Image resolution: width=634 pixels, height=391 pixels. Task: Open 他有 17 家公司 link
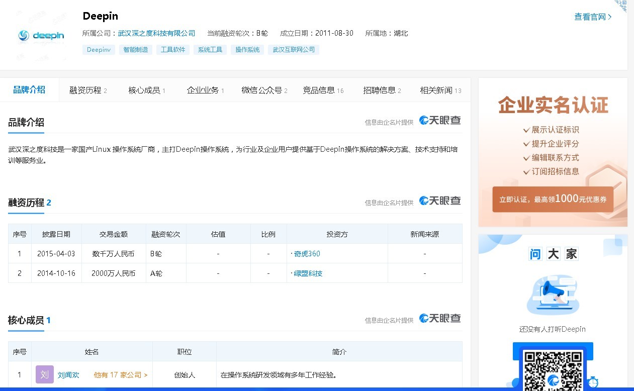[x=121, y=375]
